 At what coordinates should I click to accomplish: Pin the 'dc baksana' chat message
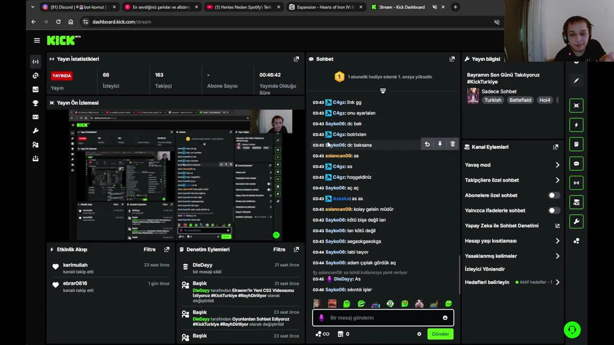click(440, 144)
